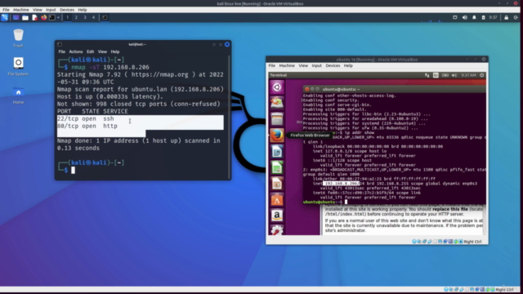Viewport: 523px width, 294px height.
Task: Open Edit menu in kali terminal
Action: click(x=90, y=51)
